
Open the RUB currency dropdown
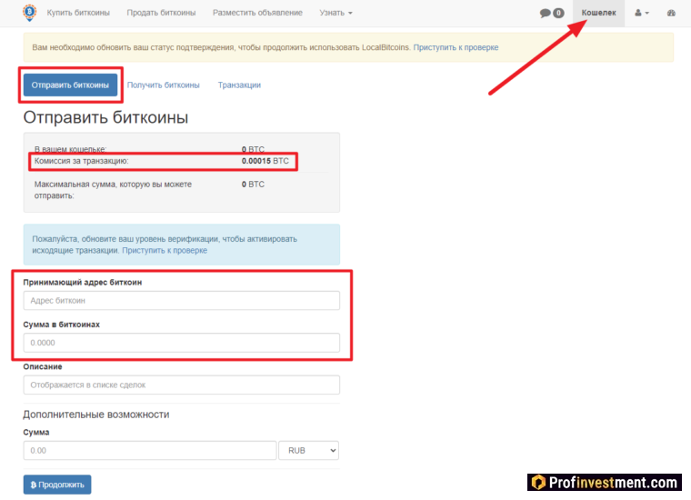(x=309, y=451)
